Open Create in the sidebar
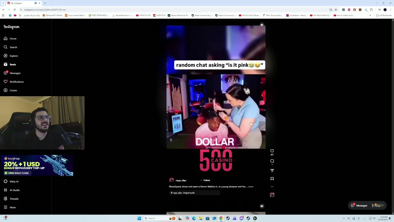 point(10,90)
